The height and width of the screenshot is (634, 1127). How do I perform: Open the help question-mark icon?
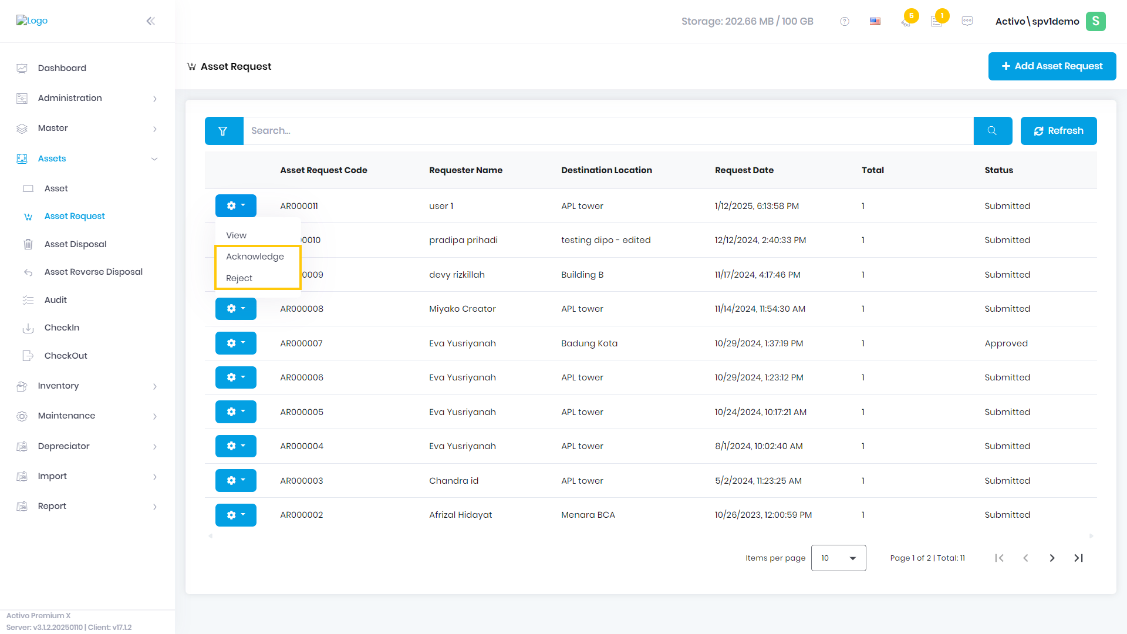click(845, 22)
